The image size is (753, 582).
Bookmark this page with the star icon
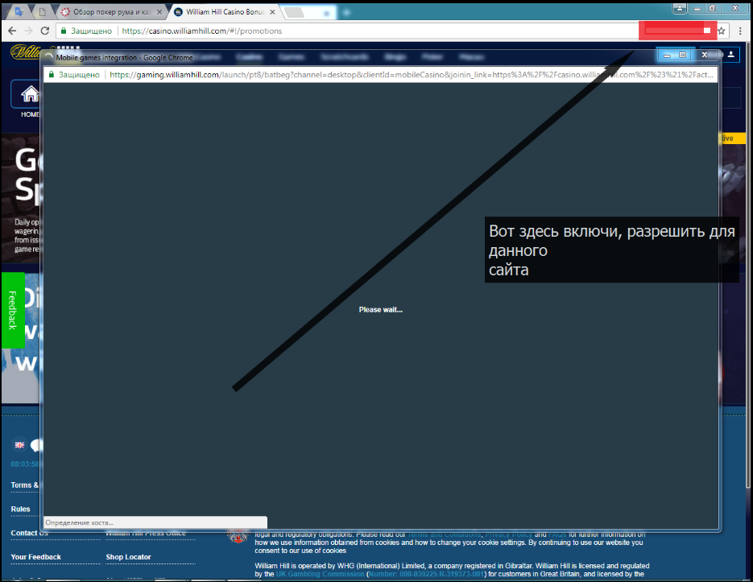click(722, 31)
